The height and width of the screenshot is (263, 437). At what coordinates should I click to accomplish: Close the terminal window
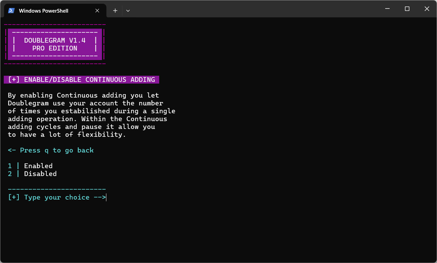point(427,9)
